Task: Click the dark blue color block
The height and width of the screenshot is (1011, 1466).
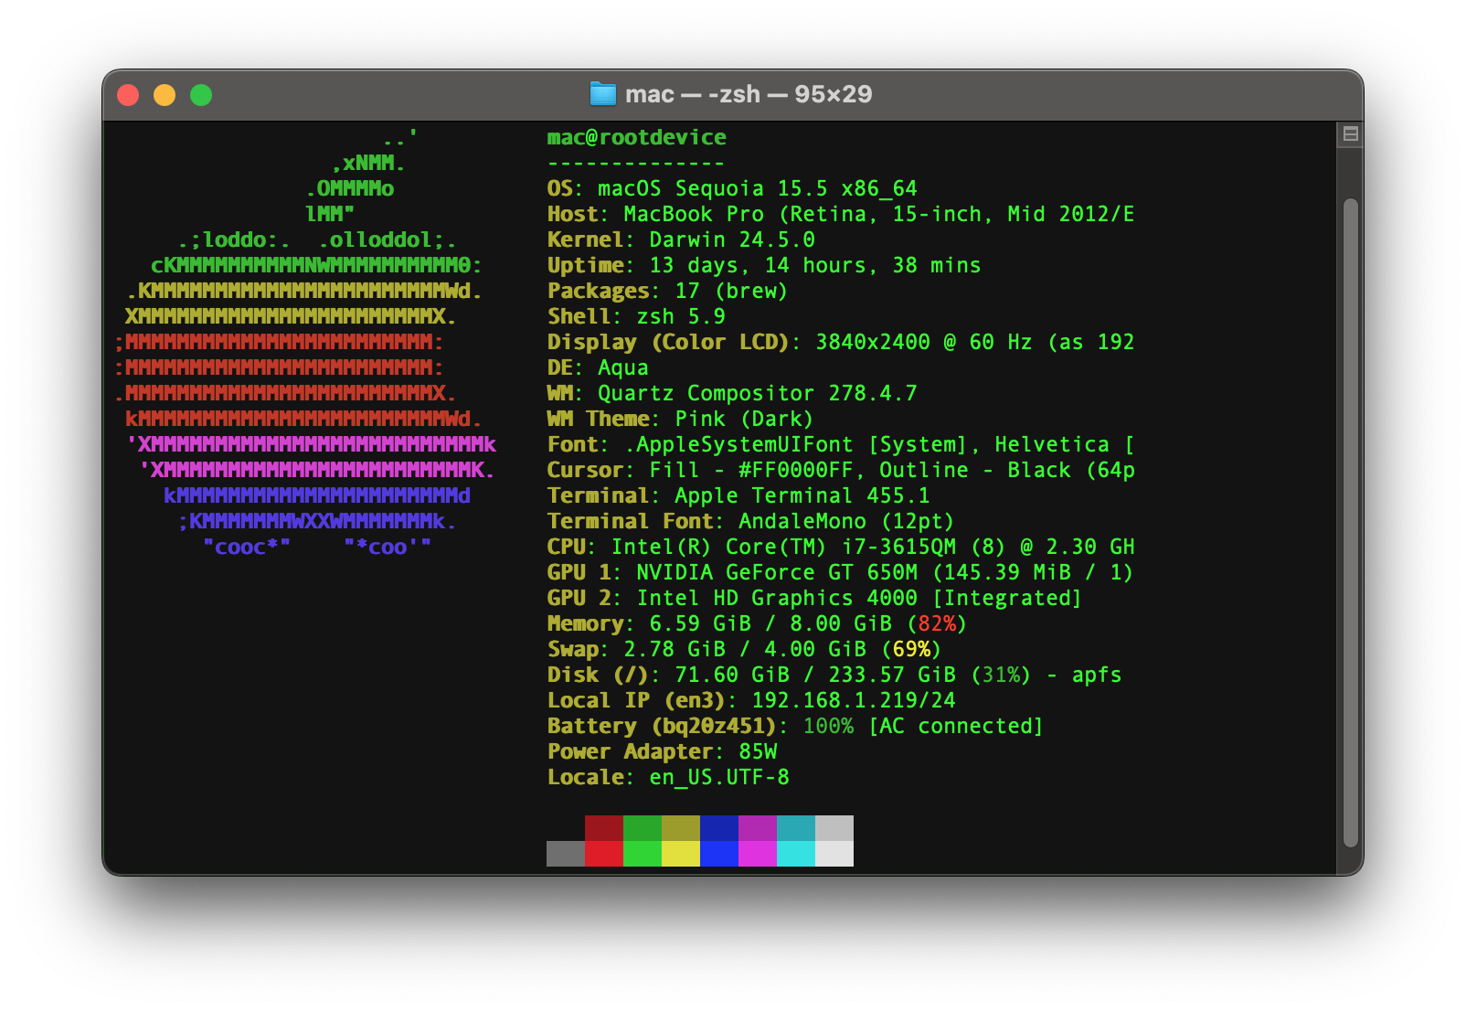Action: [719, 828]
